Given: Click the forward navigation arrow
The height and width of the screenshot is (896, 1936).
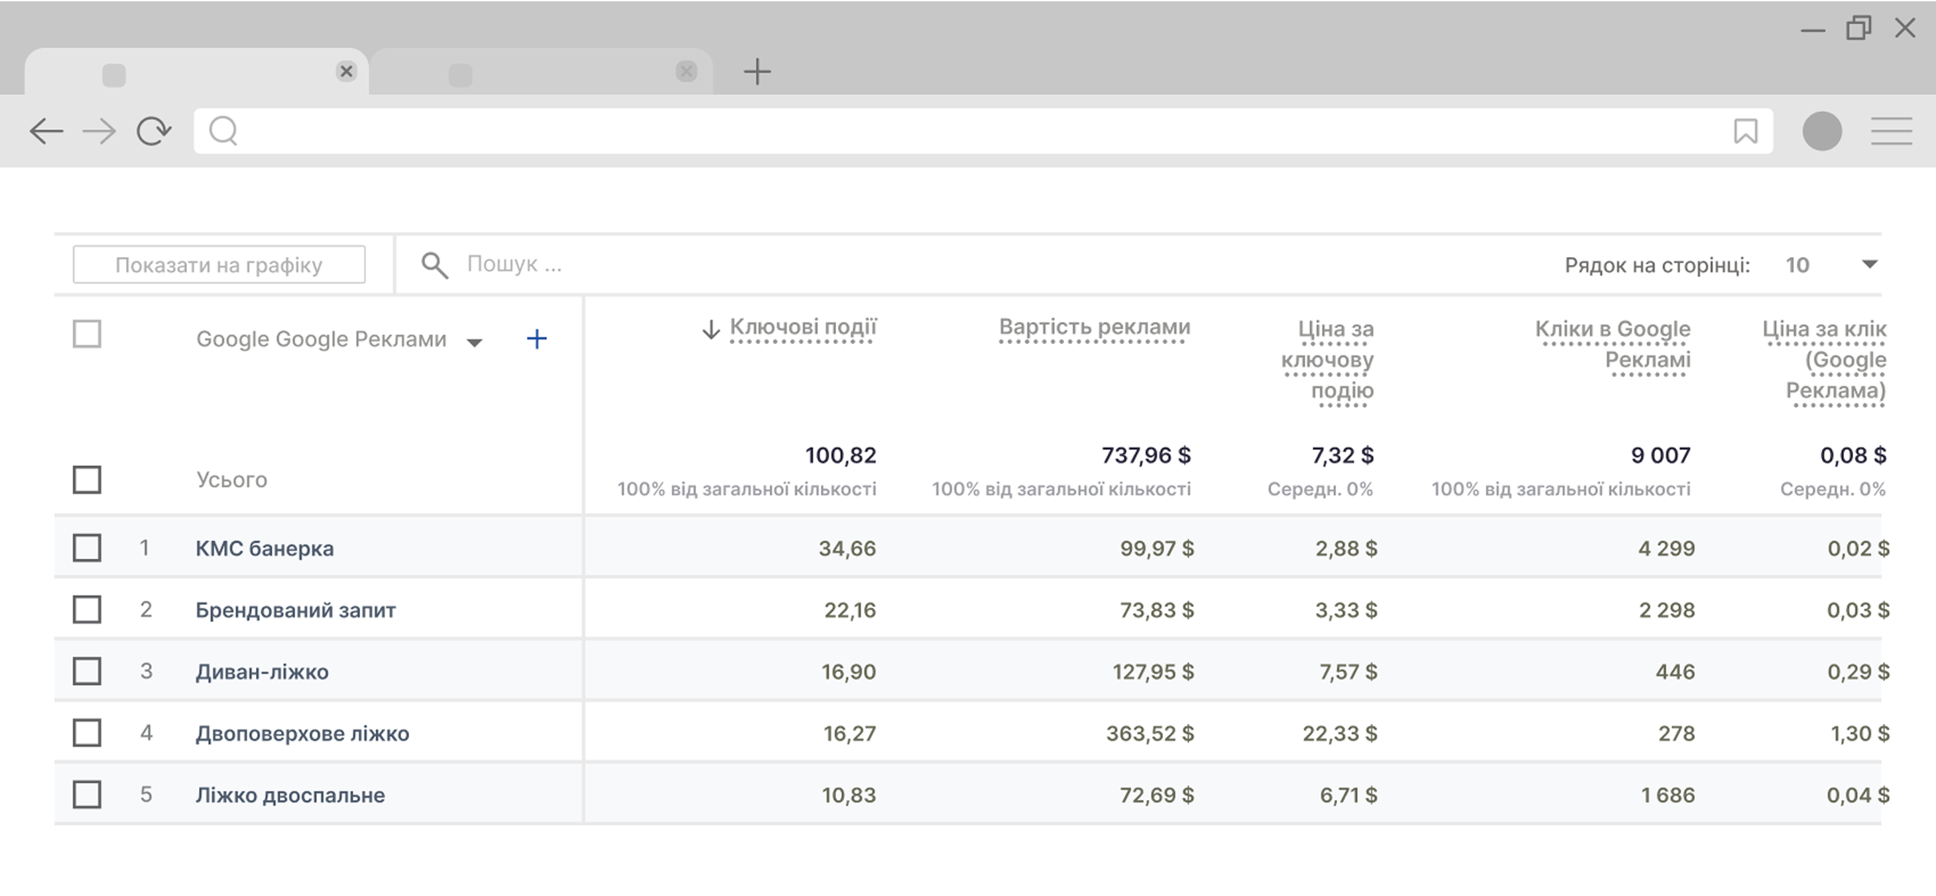Looking at the screenshot, I should click(x=99, y=131).
